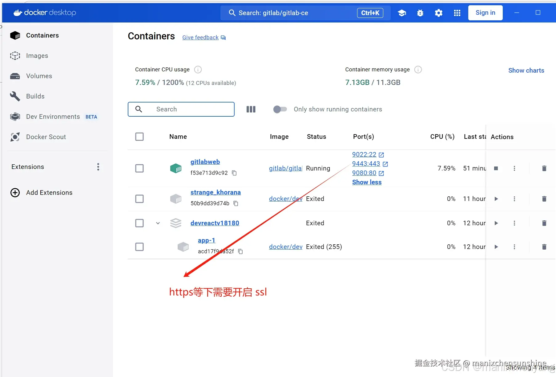
Task: Open more actions menu for gitlabweb
Action: [514, 168]
